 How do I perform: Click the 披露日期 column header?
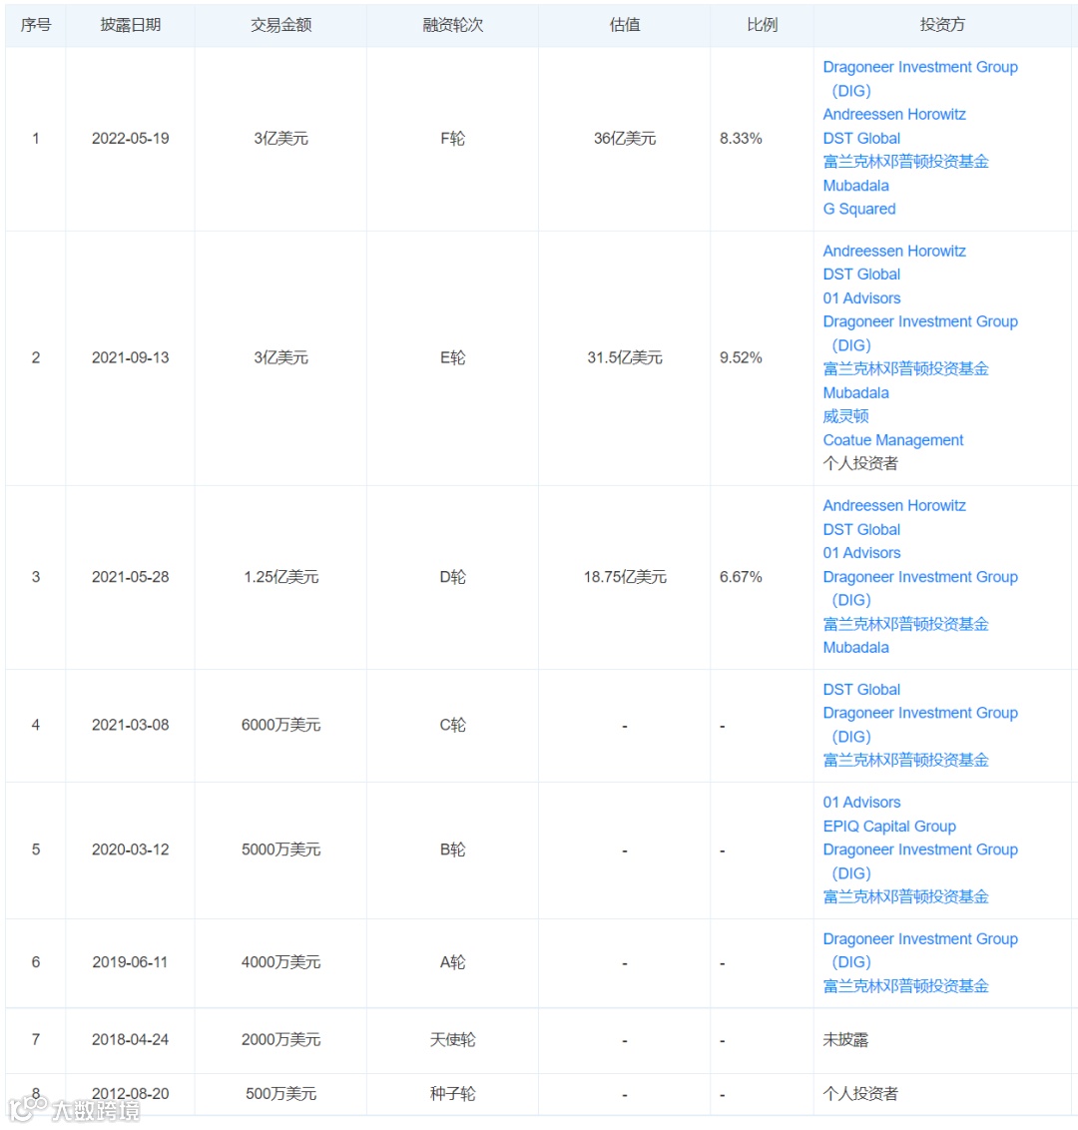(x=131, y=25)
